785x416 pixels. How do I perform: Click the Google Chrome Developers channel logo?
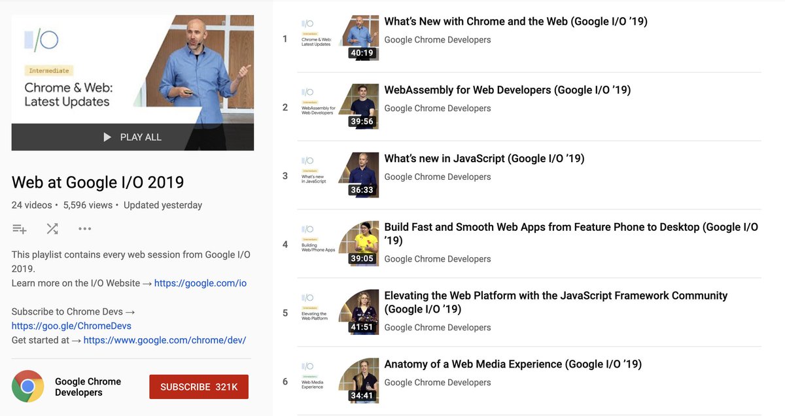pos(27,387)
